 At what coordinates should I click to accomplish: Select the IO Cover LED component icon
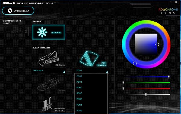pos(49,59)
